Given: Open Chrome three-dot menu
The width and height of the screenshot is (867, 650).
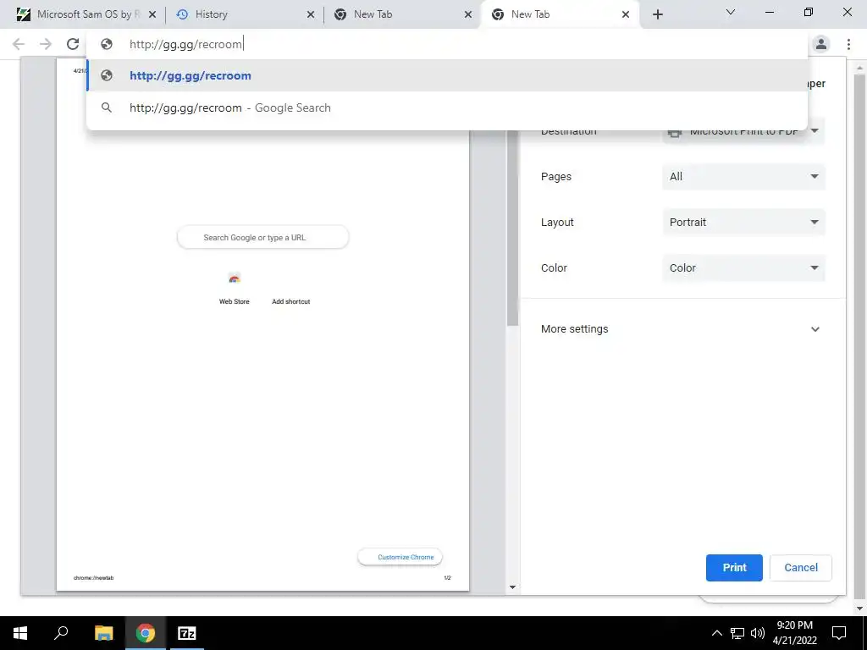Looking at the screenshot, I should click(848, 44).
